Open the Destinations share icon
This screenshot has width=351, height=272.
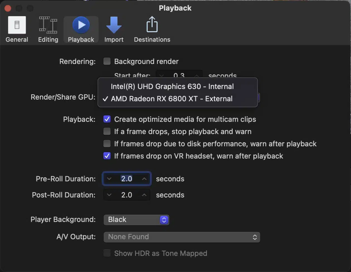152,24
